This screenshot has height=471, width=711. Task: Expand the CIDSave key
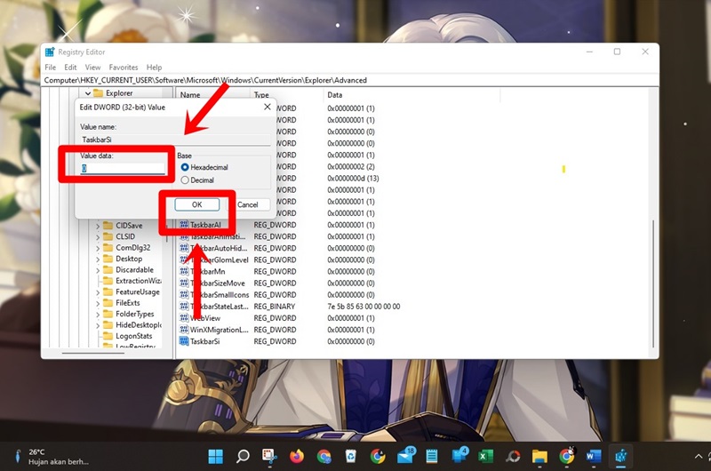(98, 226)
